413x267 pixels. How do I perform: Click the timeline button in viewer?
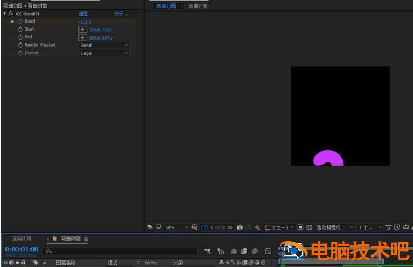click(406, 227)
